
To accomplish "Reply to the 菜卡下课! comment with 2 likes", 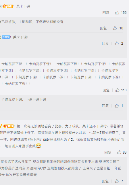I will pyautogui.click(x=105, y=44).
